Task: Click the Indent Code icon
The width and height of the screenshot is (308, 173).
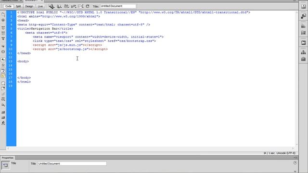Action: (3, 112)
